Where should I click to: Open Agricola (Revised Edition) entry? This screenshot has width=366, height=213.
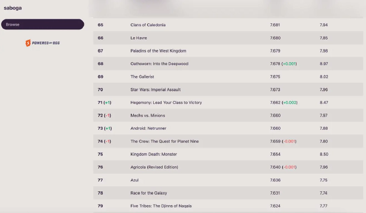click(x=154, y=167)
